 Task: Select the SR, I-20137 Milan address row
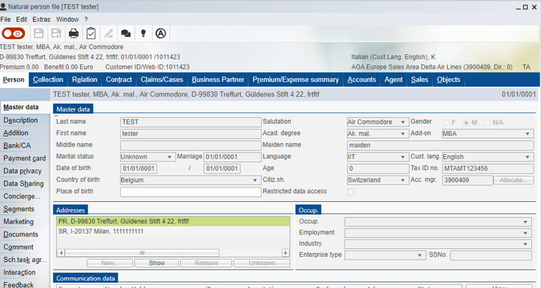click(173, 231)
